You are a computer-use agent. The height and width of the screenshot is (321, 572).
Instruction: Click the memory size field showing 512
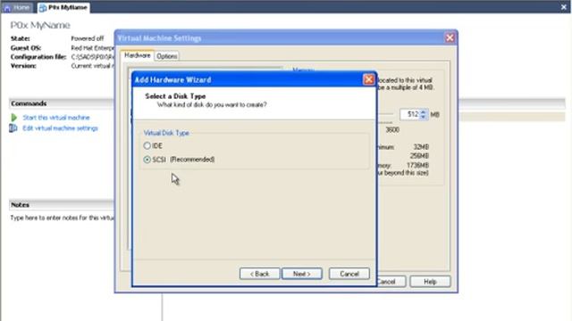click(x=409, y=114)
